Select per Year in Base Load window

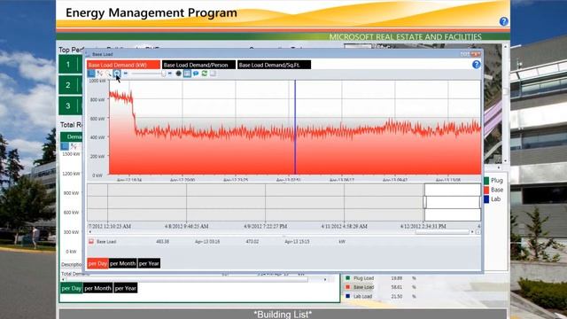pyautogui.click(x=149, y=263)
